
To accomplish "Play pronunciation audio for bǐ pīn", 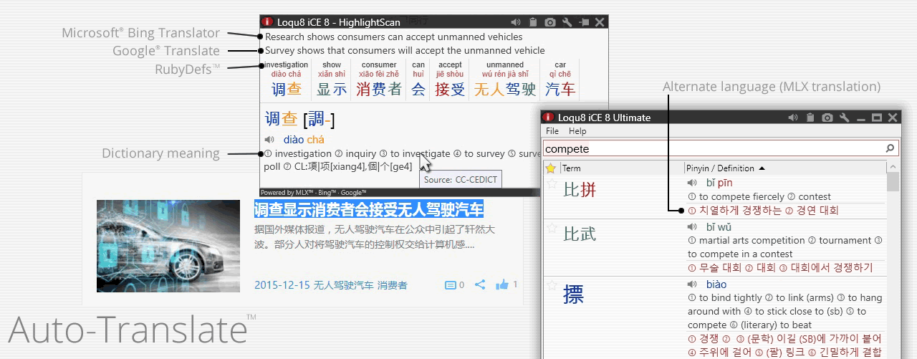I will click(x=692, y=183).
